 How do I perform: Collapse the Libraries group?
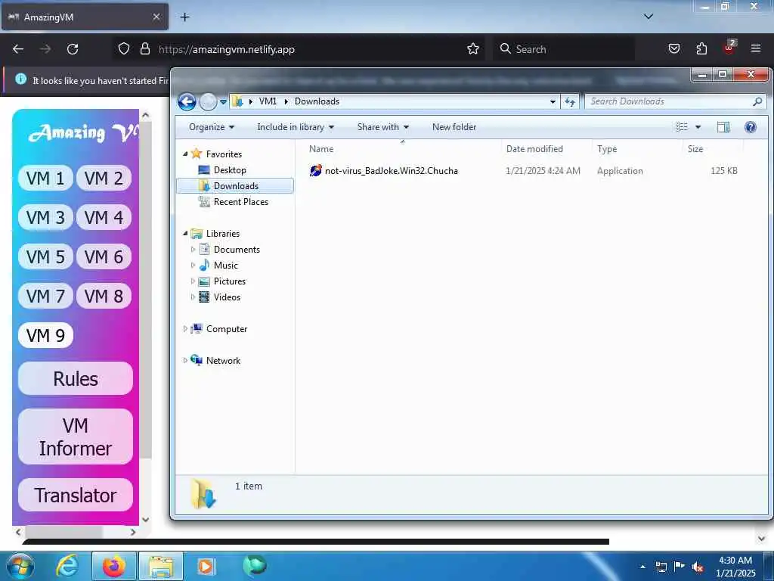(x=186, y=234)
